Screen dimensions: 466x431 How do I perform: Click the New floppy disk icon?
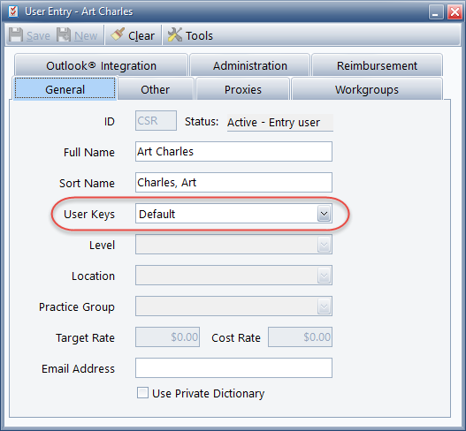pos(64,35)
